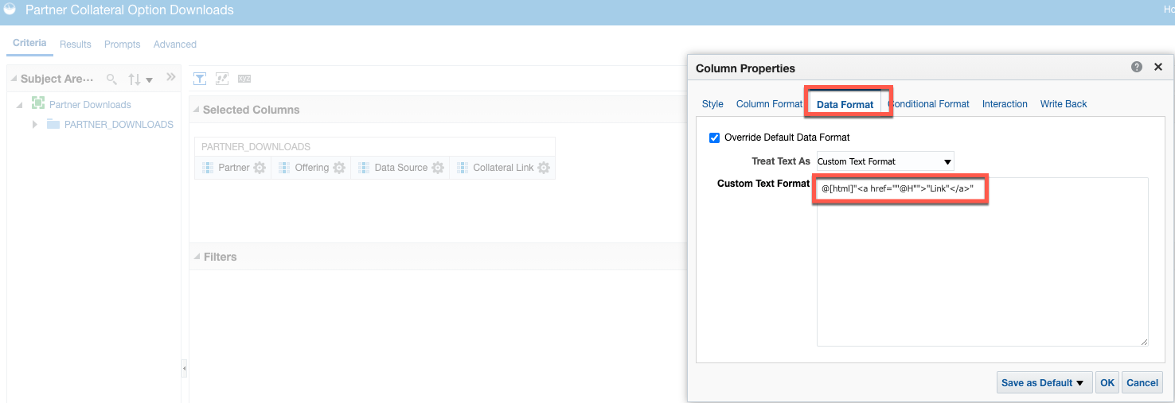The height and width of the screenshot is (403, 1175).
Task: Switch to the Results tab
Action: [x=76, y=45]
